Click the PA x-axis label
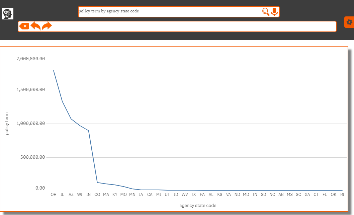Viewport: 354px width, 215px height. [x=202, y=195]
